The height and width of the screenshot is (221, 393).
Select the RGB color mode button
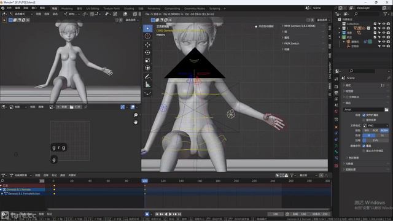tap(375, 130)
